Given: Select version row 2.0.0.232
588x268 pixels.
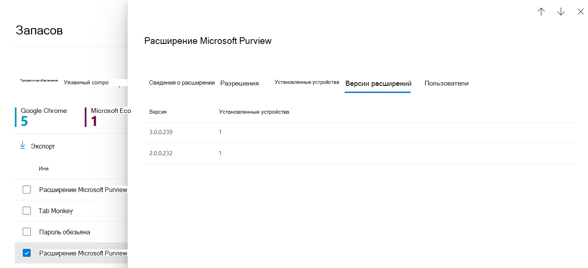Looking at the screenshot, I should click(x=360, y=154).
